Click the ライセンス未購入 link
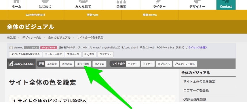 pos(198,48)
